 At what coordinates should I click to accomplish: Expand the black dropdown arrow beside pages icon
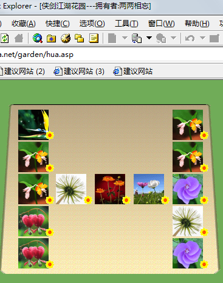[x=149, y=38]
